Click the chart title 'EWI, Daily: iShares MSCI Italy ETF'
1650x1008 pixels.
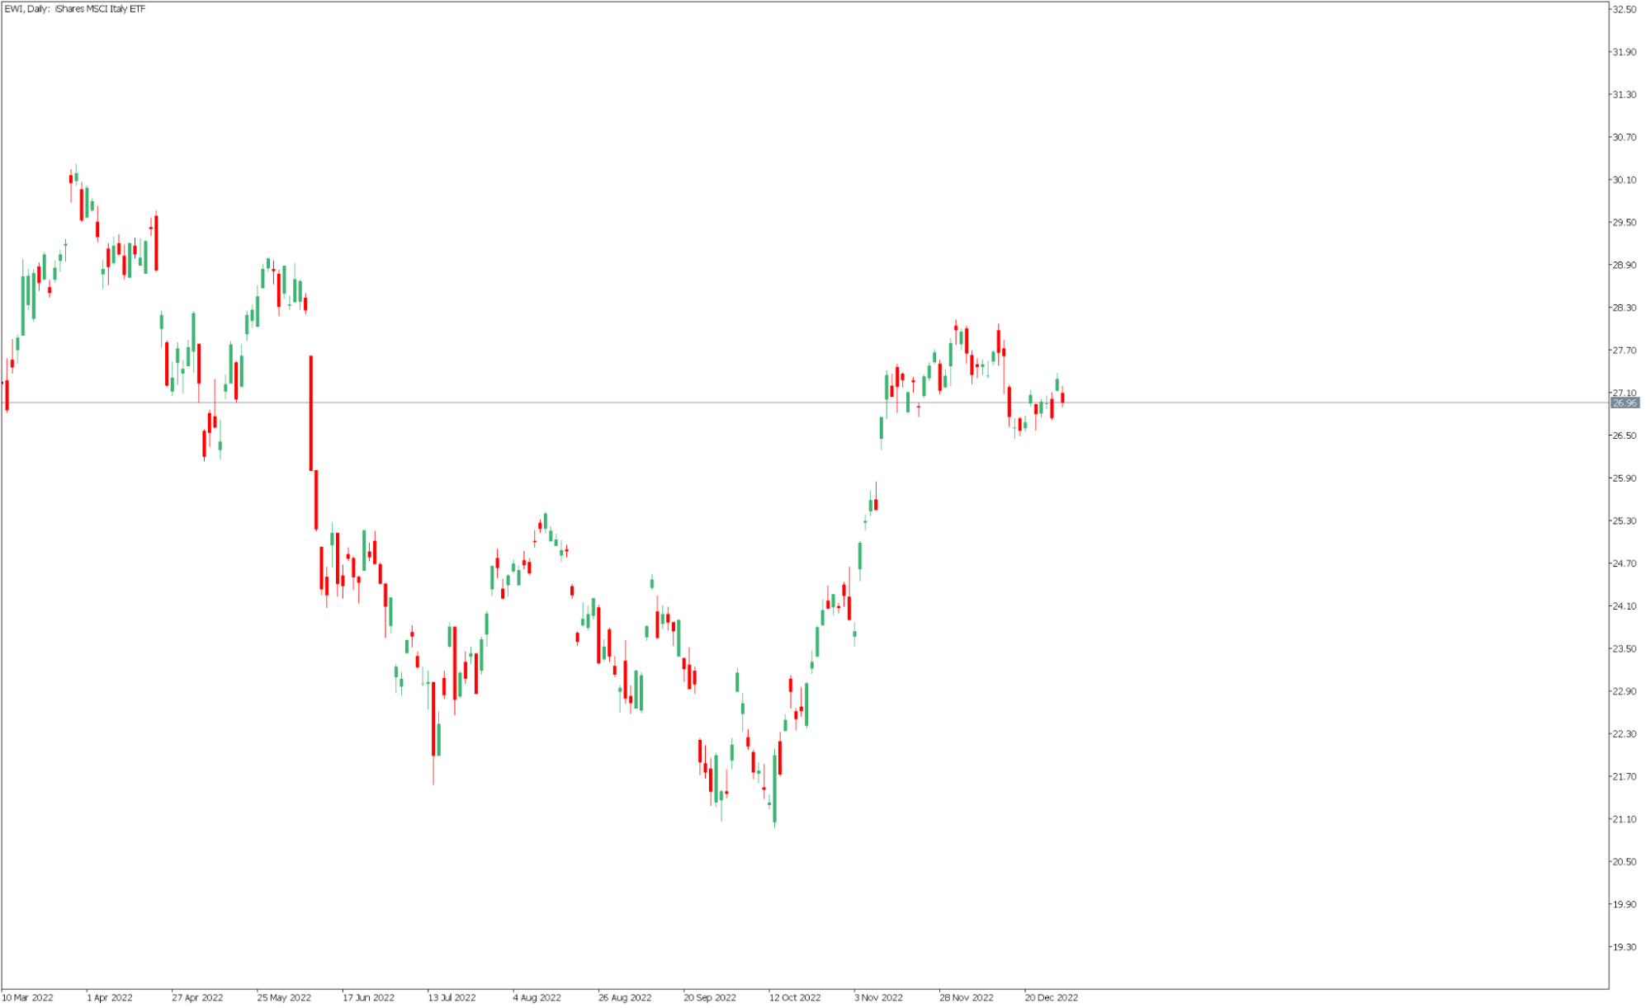click(x=75, y=9)
